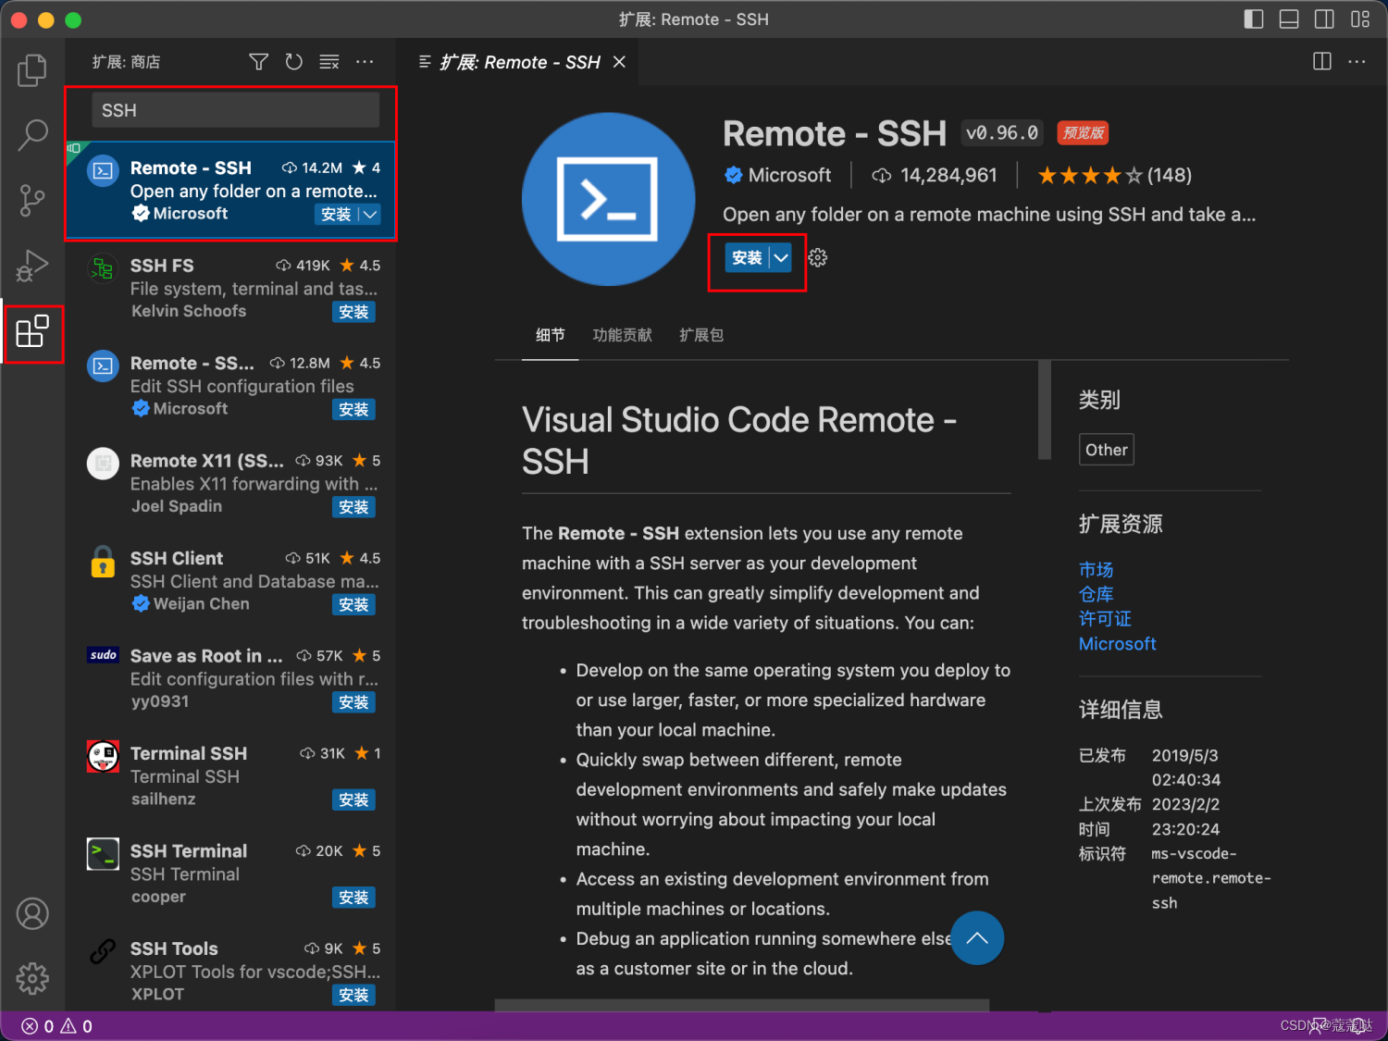
Task: Open the extension settings gear next to install
Action: coord(818,258)
